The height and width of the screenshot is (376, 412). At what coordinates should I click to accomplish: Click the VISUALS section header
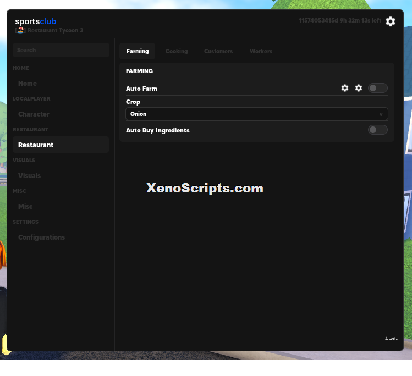[x=24, y=160]
